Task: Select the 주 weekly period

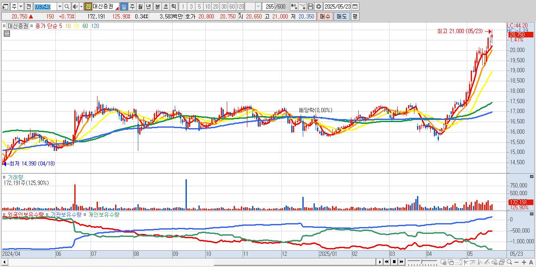Action: (x=132, y=6)
